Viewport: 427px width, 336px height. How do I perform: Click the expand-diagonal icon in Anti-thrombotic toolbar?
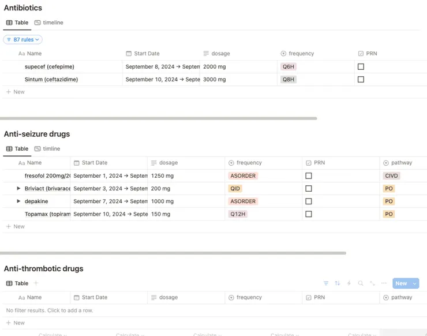click(372, 283)
